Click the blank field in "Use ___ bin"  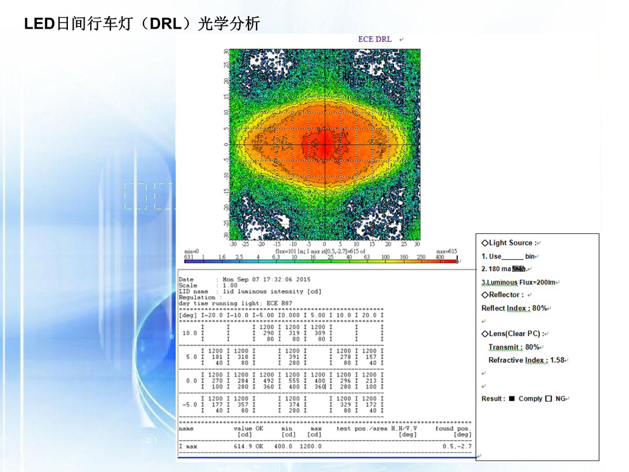coord(513,257)
